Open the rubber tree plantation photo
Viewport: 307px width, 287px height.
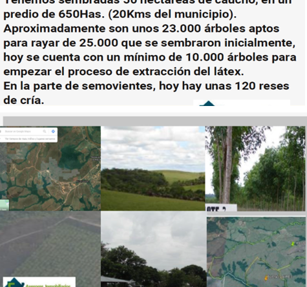pos(255,168)
